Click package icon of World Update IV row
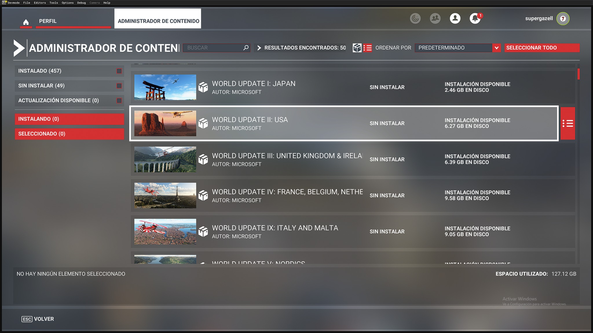The height and width of the screenshot is (333, 593). 203,196
